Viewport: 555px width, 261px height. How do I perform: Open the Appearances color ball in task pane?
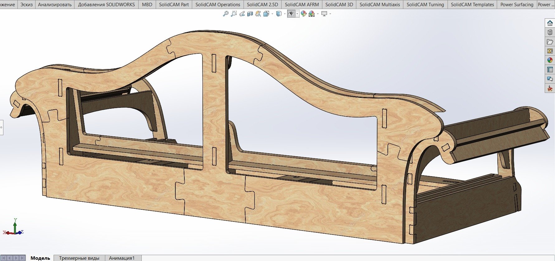(550, 60)
